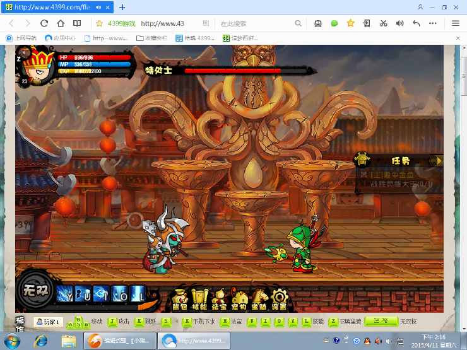Open the 上网导航 bookmark
Screen dimensions: 467x350
21,38
